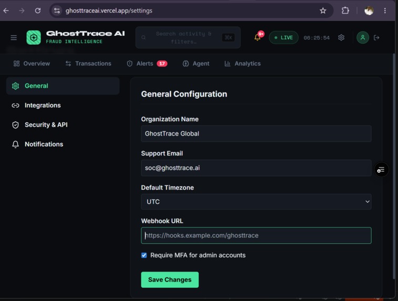Open Integrations settings section
Viewport: 398px width, 301px height.
pyautogui.click(x=63, y=105)
